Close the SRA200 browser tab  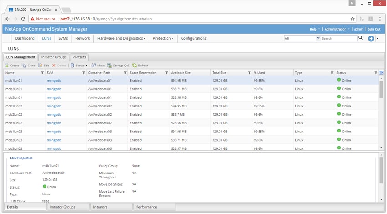(x=56, y=10)
